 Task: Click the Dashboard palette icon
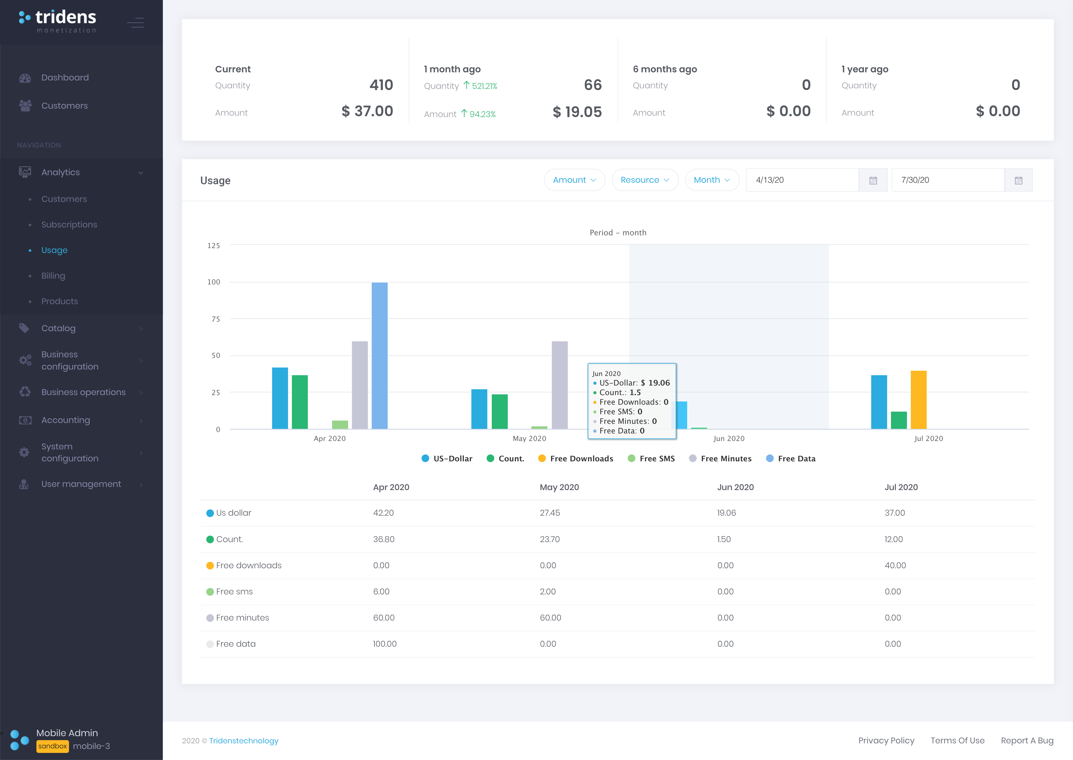click(x=25, y=78)
